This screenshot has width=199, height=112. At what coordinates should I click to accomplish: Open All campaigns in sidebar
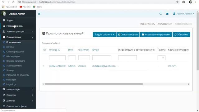click(13, 56)
